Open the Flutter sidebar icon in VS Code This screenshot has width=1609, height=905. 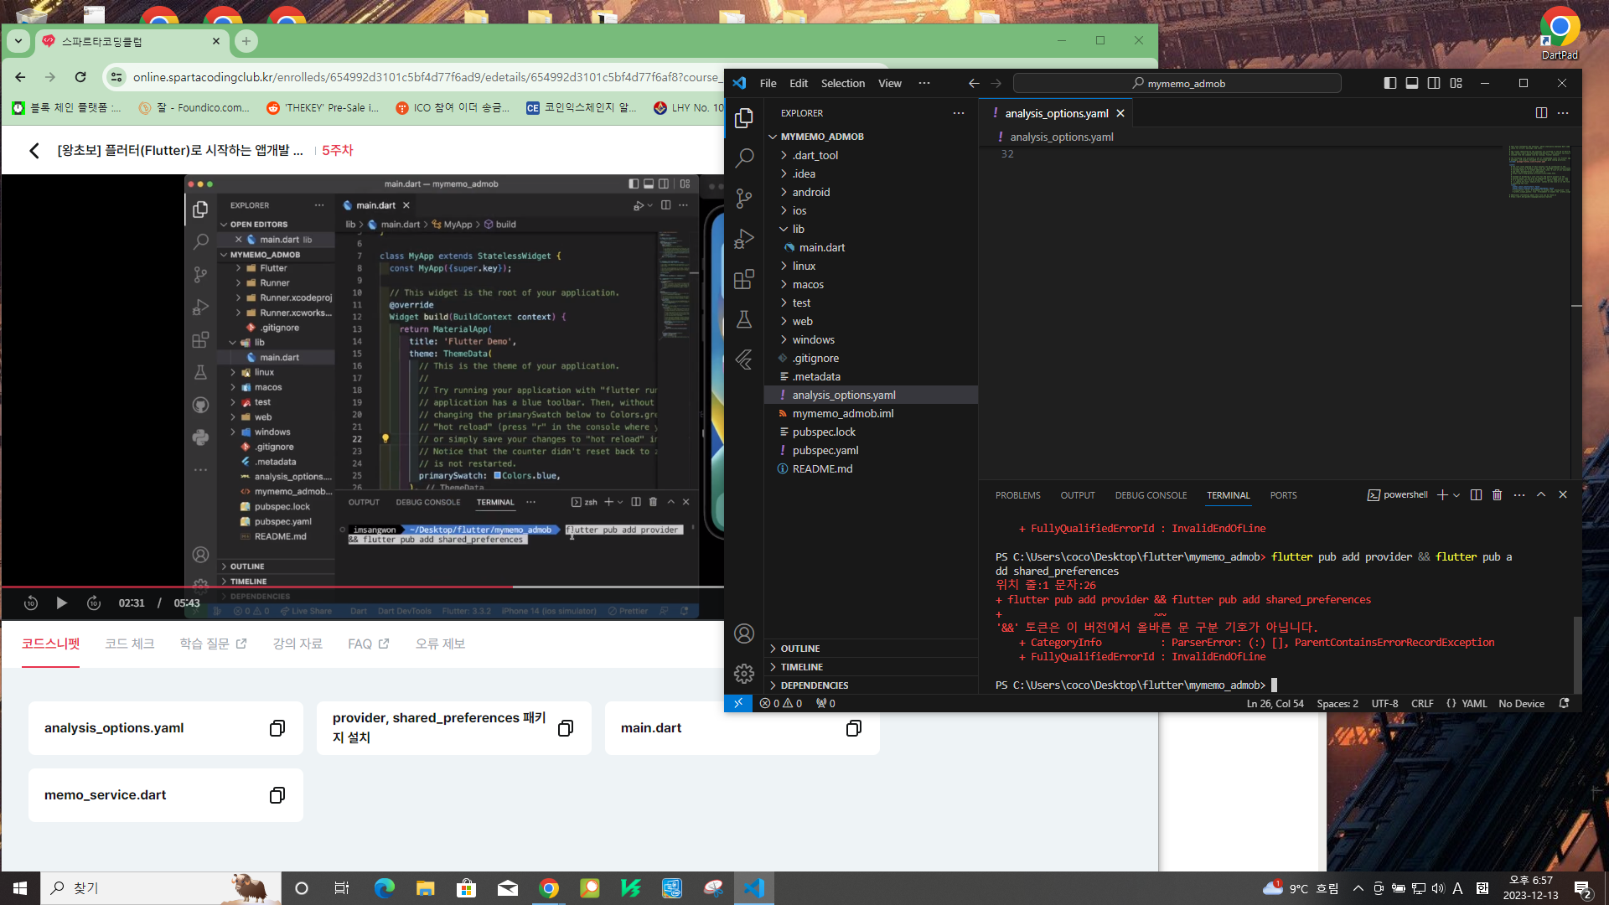(744, 359)
